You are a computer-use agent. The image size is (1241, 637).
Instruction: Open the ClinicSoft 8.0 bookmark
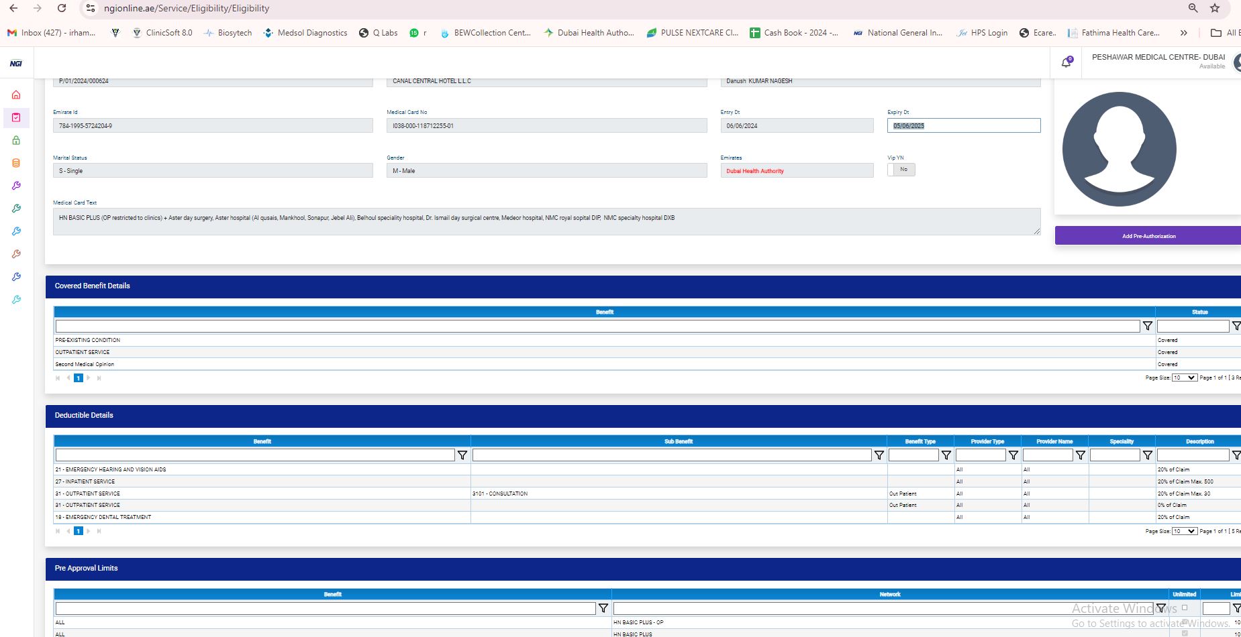tap(162, 33)
